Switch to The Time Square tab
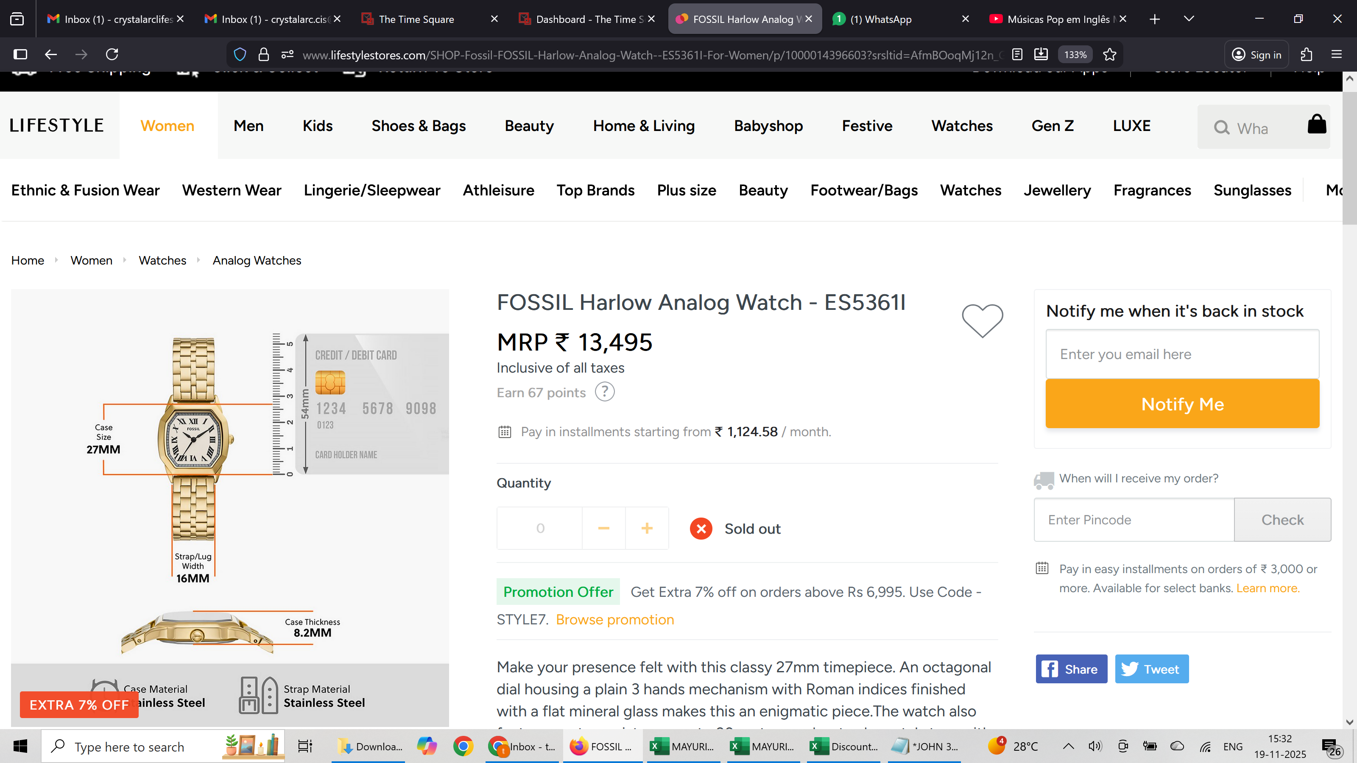1357x763 pixels. [416, 19]
